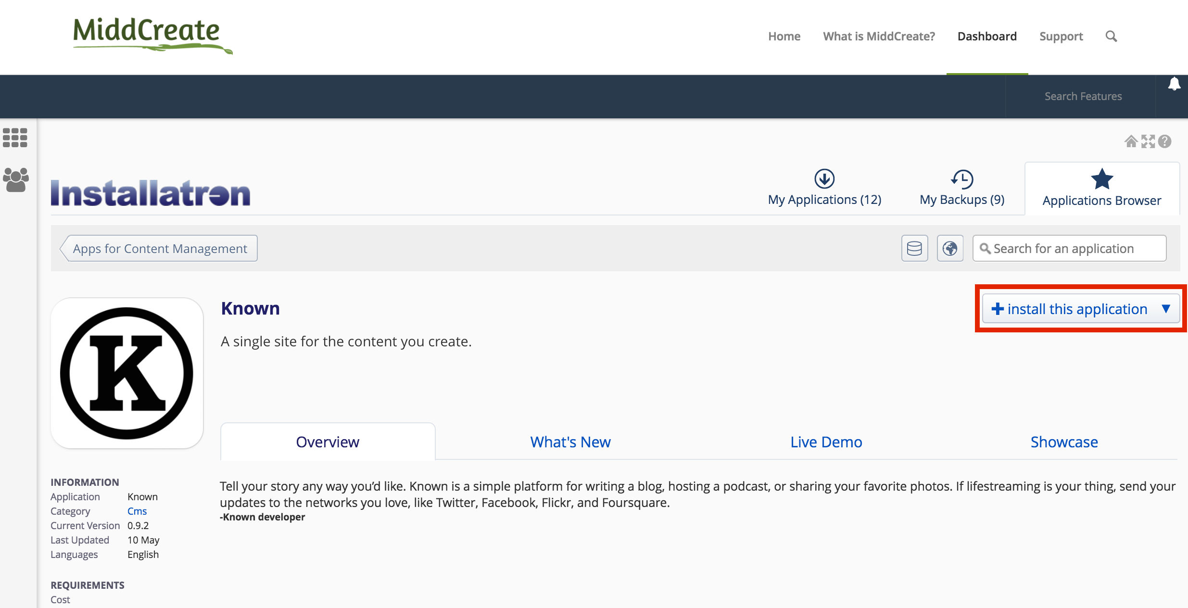Go back to Apps for Content Management
The width and height of the screenshot is (1188, 608).
tap(159, 249)
